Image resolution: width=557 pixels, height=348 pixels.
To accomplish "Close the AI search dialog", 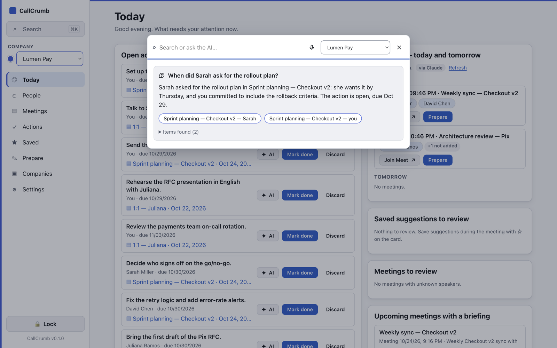I will tap(399, 47).
